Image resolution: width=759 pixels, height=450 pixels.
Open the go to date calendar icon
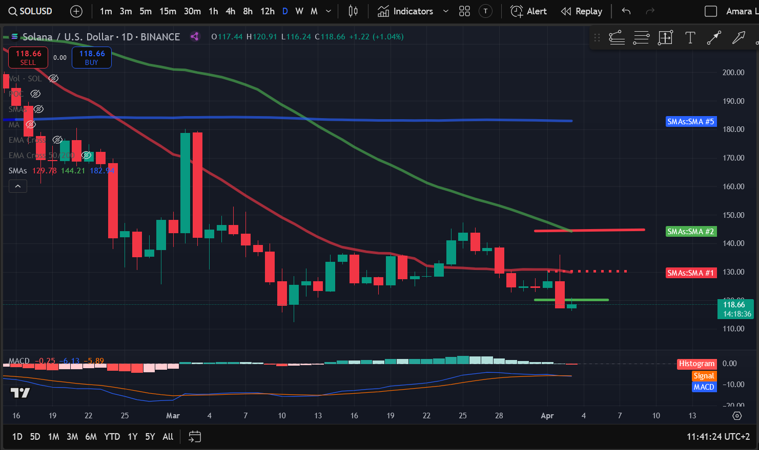pyautogui.click(x=195, y=437)
